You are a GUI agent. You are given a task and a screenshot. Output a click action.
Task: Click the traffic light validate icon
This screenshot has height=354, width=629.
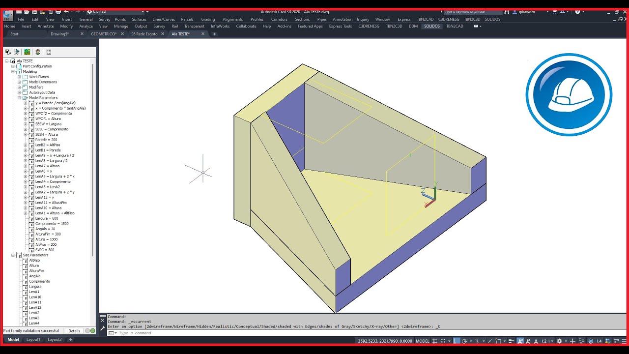[37, 52]
